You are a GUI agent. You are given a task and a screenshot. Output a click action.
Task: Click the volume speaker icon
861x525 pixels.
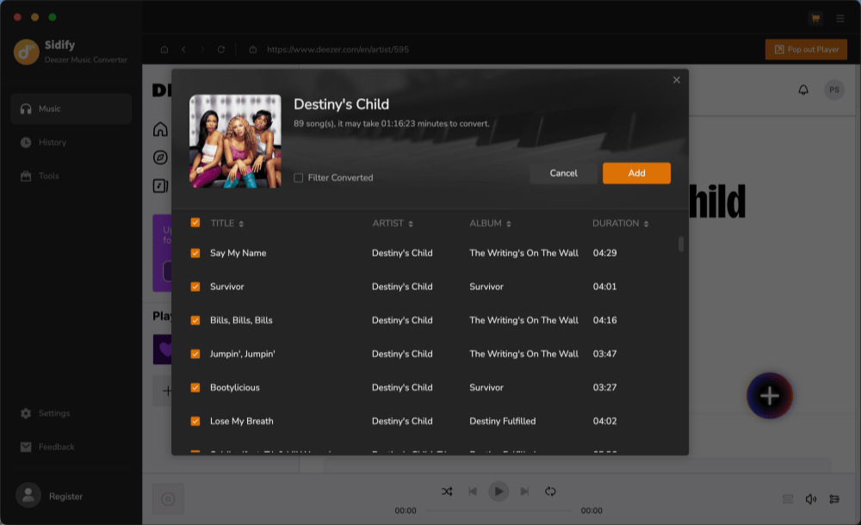pos(810,498)
